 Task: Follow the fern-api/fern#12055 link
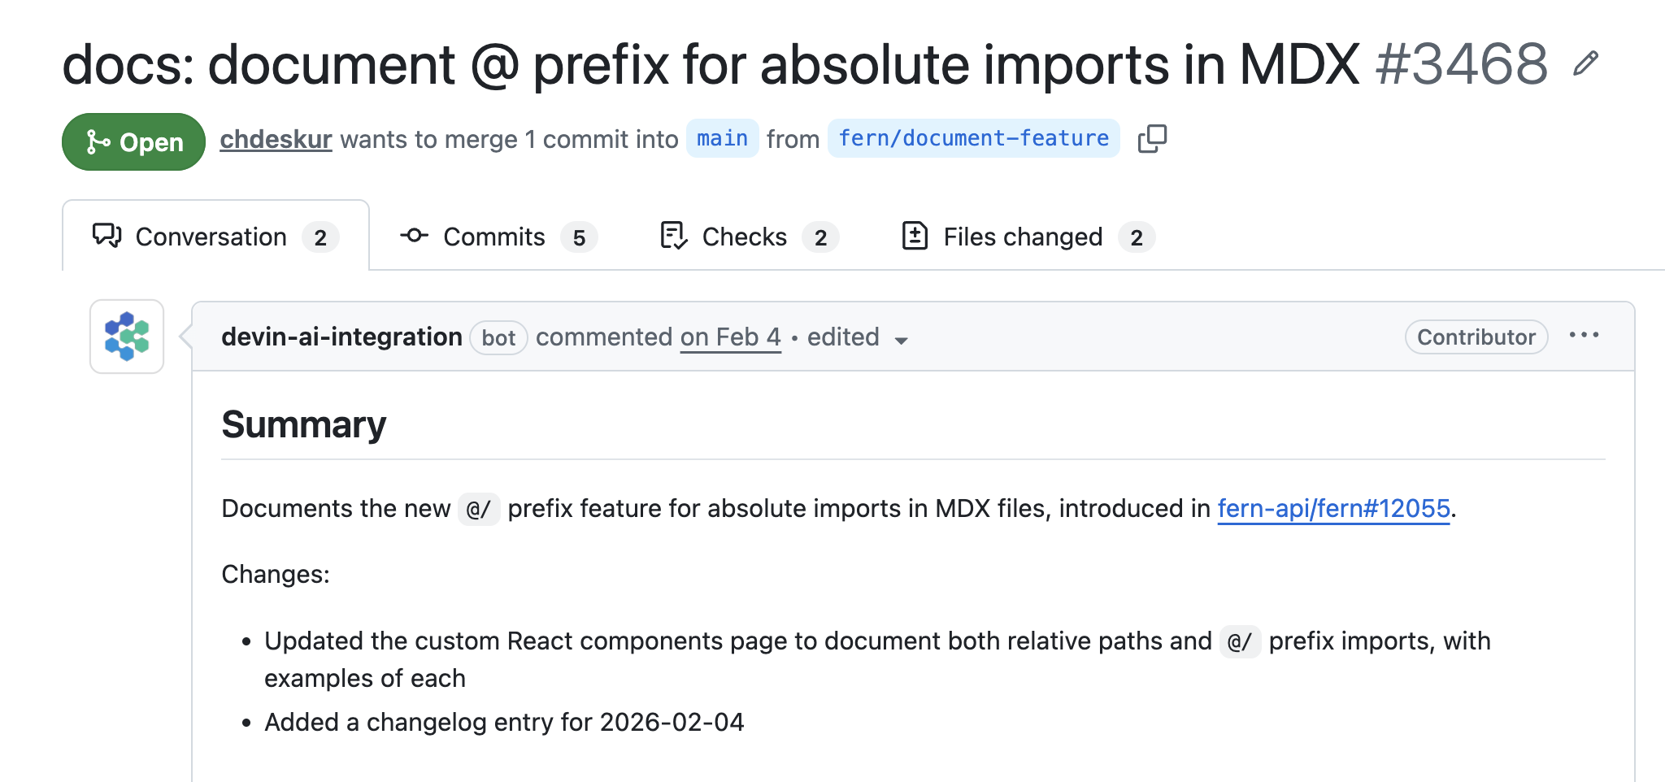(x=1333, y=508)
